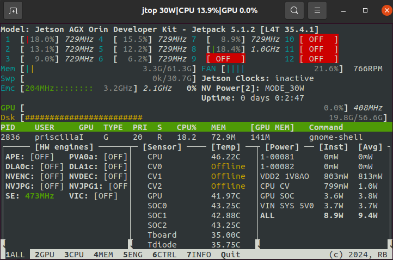Click the NVDEC [OFF] engine entry
Screen dimensions: 393x260
coord(98,176)
